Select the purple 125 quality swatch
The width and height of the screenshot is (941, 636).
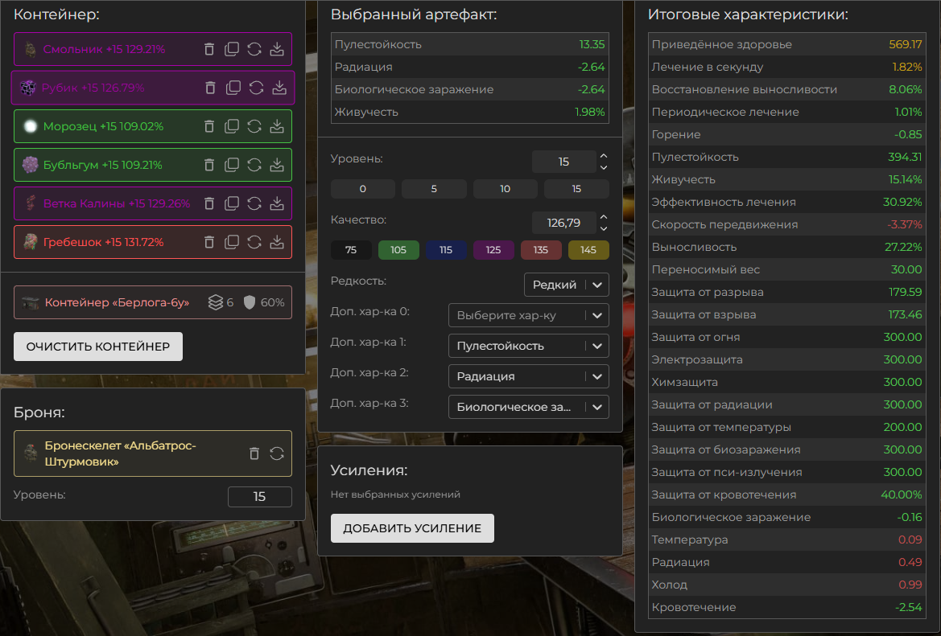[x=493, y=250]
